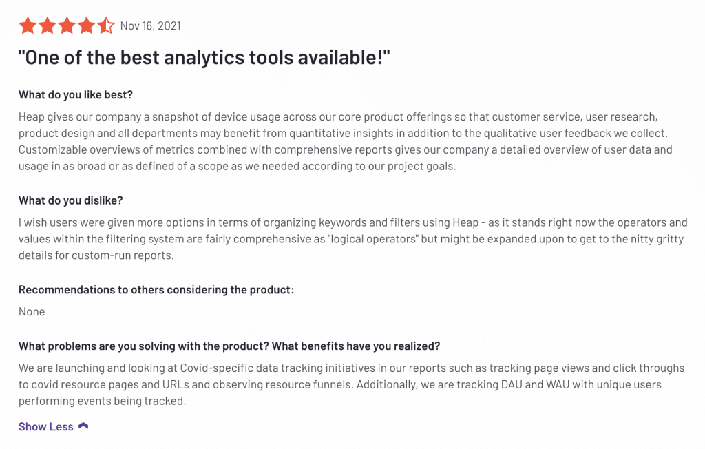
Task: Click the Show Less link
Action: click(45, 427)
